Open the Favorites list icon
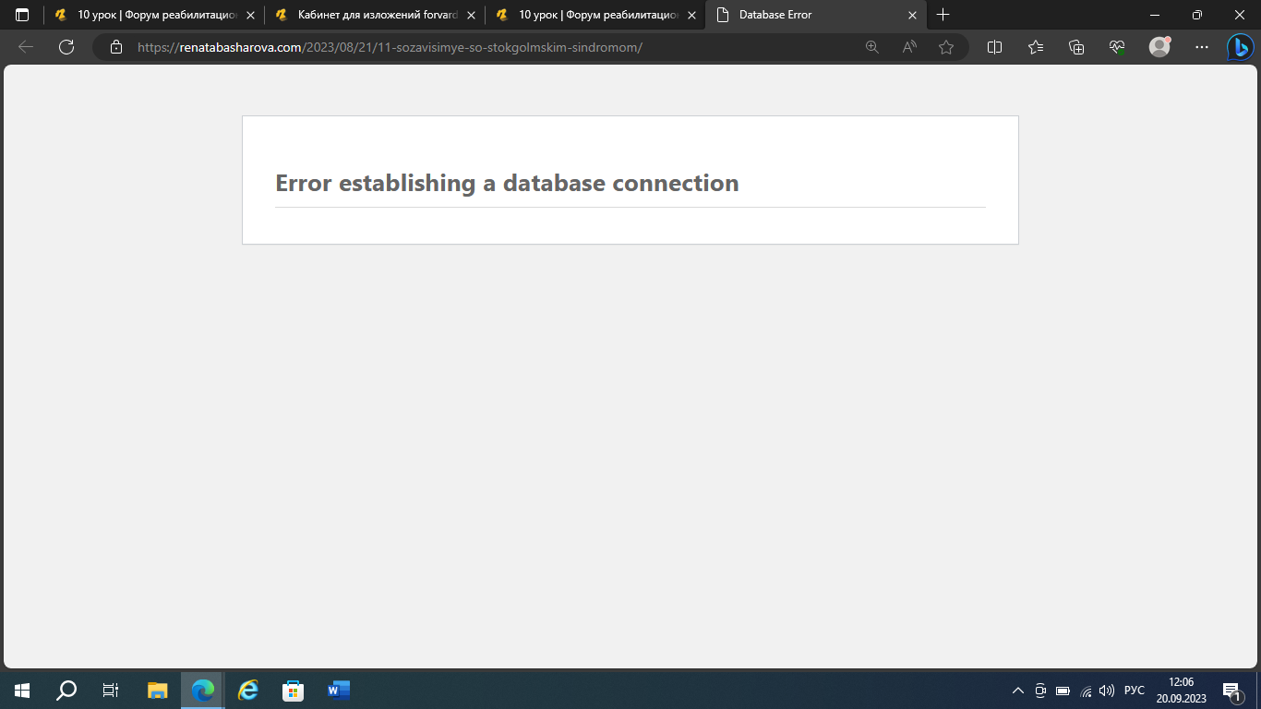 1035,47
